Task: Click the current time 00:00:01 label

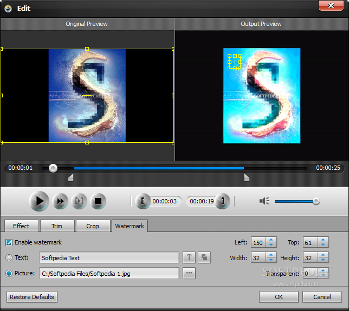Action: [21, 168]
